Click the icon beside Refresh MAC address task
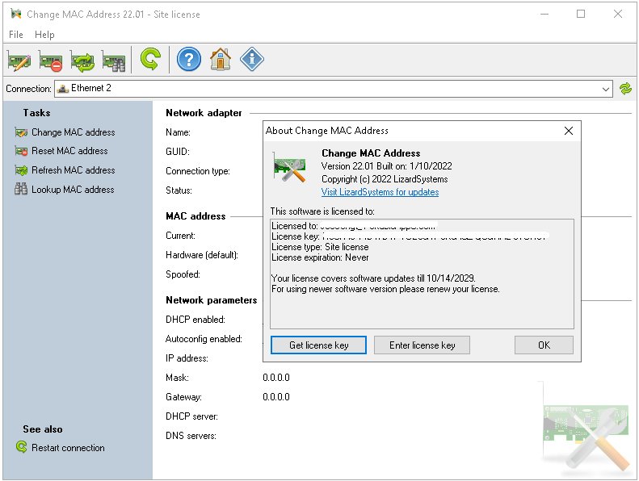639x481 pixels. point(21,169)
